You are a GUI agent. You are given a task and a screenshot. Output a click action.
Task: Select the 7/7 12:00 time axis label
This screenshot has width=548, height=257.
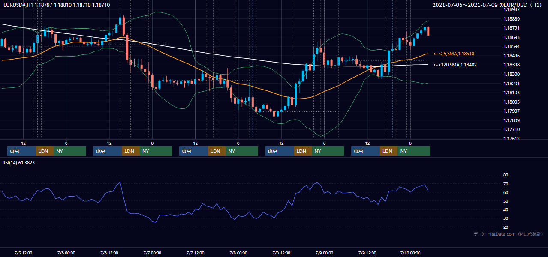click(x=195, y=253)
